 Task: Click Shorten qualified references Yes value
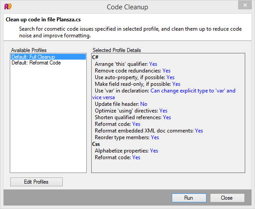click(x=167, y=117)
